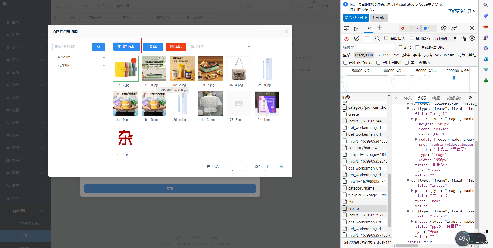Viewport: 493px width, 248px height.
Task: Click 设置根文件夹 button
Action: click(356, 18)
